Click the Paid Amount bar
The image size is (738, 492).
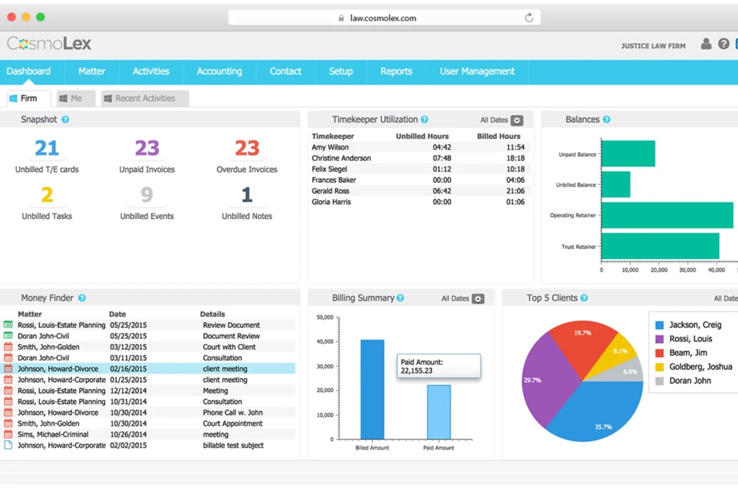[x=439, y=412]
